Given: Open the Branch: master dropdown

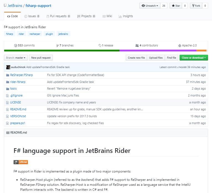Looking at the screenshot, I should pos(16,58).
